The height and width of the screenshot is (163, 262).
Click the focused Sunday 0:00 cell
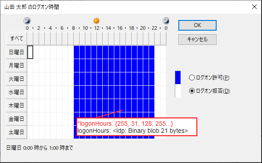pos(30,52)
